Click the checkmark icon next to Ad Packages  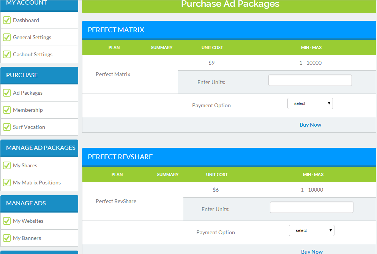click(x=7, y=93)
